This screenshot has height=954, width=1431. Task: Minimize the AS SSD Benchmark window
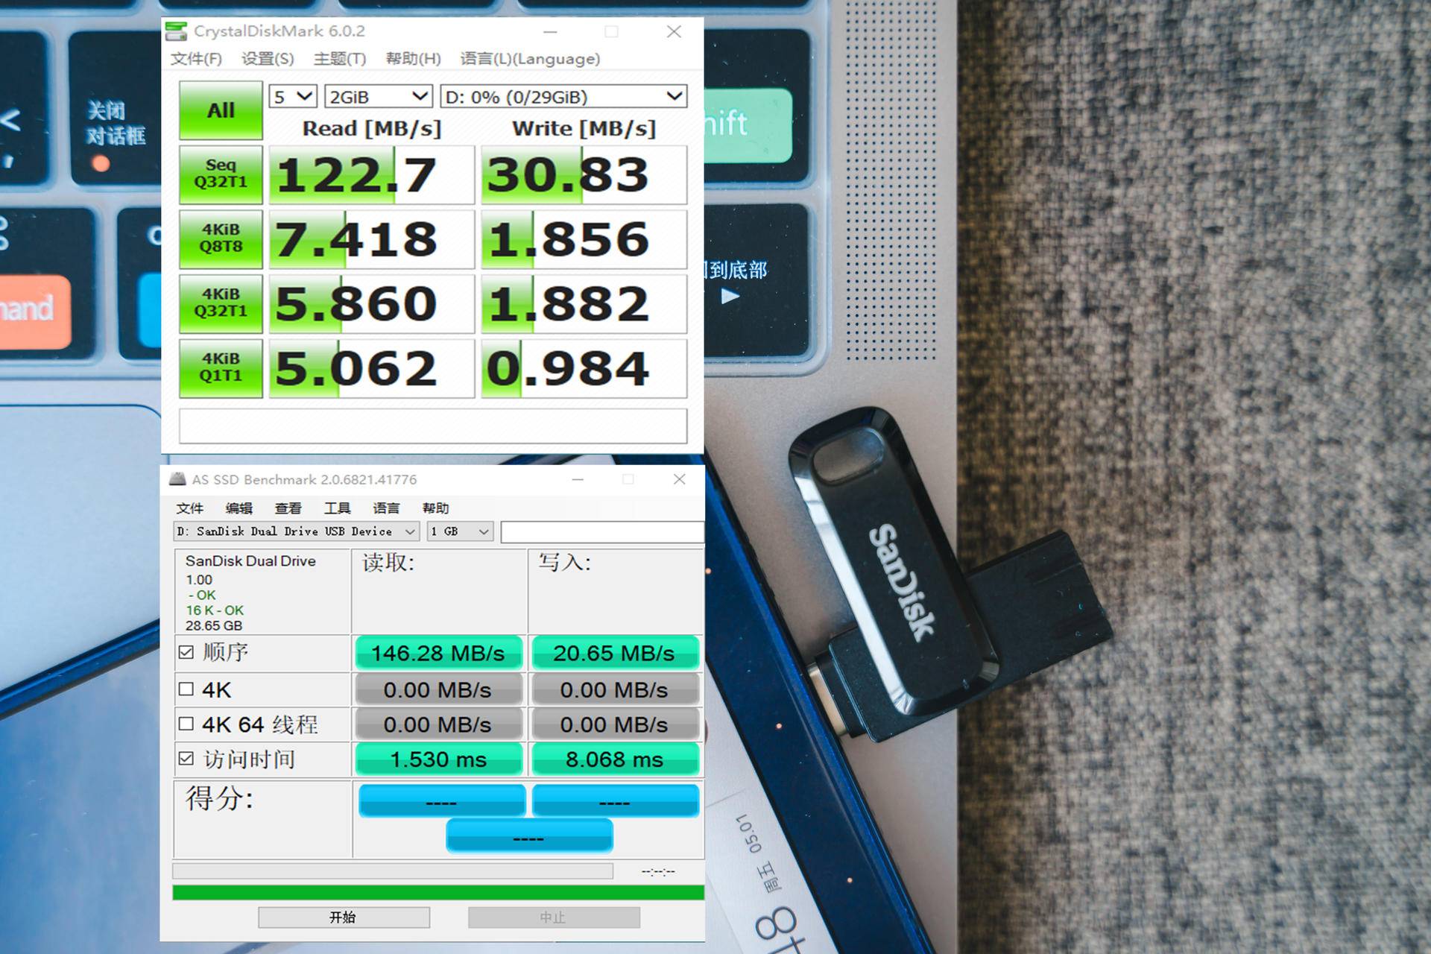coord(578,479)
